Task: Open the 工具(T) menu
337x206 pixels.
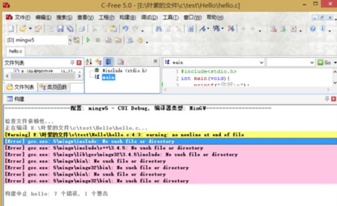Action: (x=171, y=17)
